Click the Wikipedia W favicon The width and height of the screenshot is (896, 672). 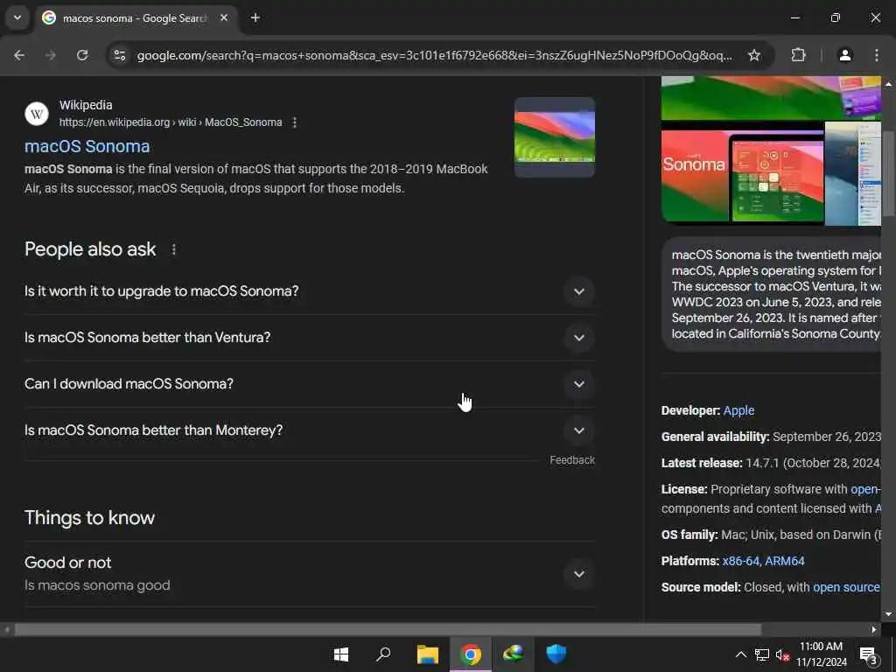pyautogui.click(x=37, y=114)
